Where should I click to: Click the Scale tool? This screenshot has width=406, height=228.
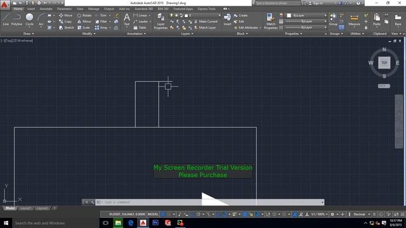[83, 28]
